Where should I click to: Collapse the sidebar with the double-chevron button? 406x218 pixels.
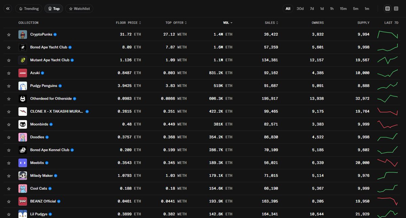pos(8,8)
